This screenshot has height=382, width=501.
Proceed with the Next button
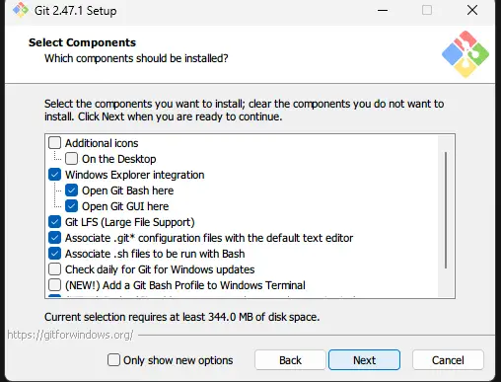(364, 360)
